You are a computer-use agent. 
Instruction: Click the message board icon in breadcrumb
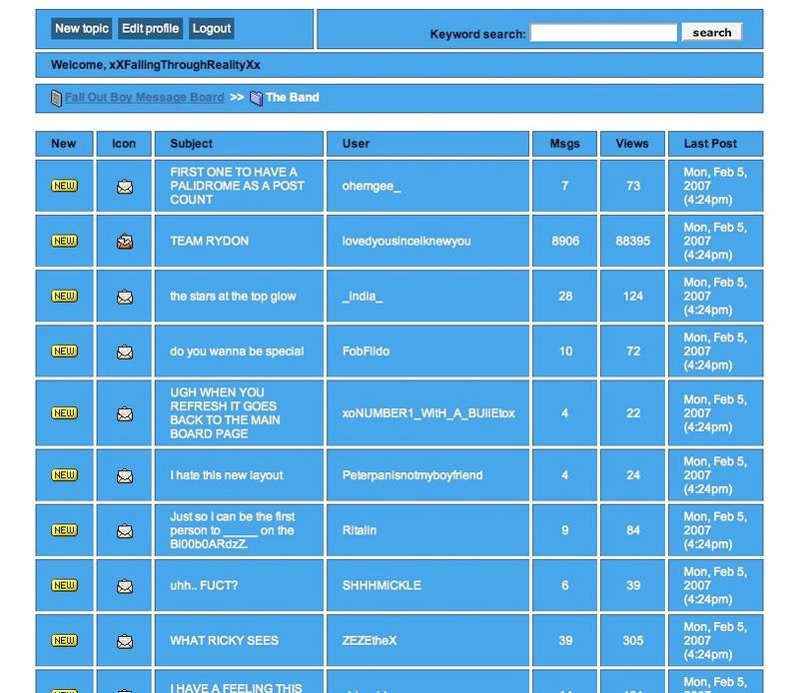tap(56, 98)
